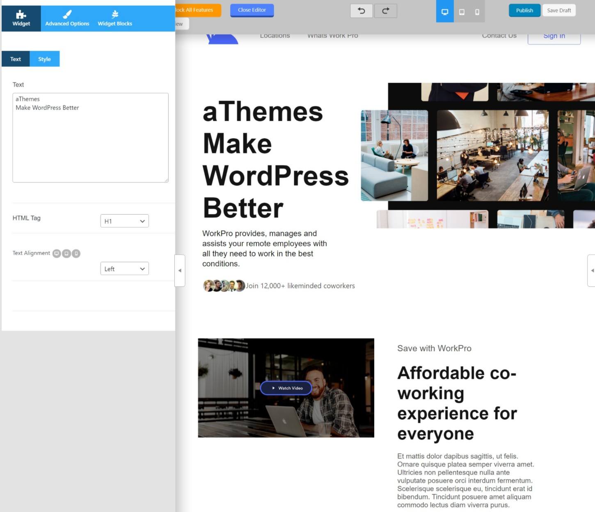Click inside the Text content box
This screenshot has height=512, width=595.
tap(90, 137)
